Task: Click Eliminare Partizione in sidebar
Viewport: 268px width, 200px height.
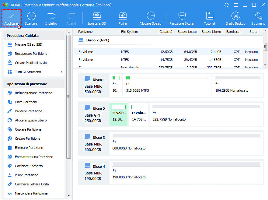Action: pos(29,148)
